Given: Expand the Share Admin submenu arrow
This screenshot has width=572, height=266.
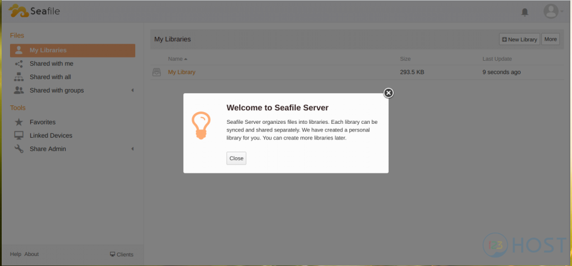Looking at the screenshot, I should [132, 149].
